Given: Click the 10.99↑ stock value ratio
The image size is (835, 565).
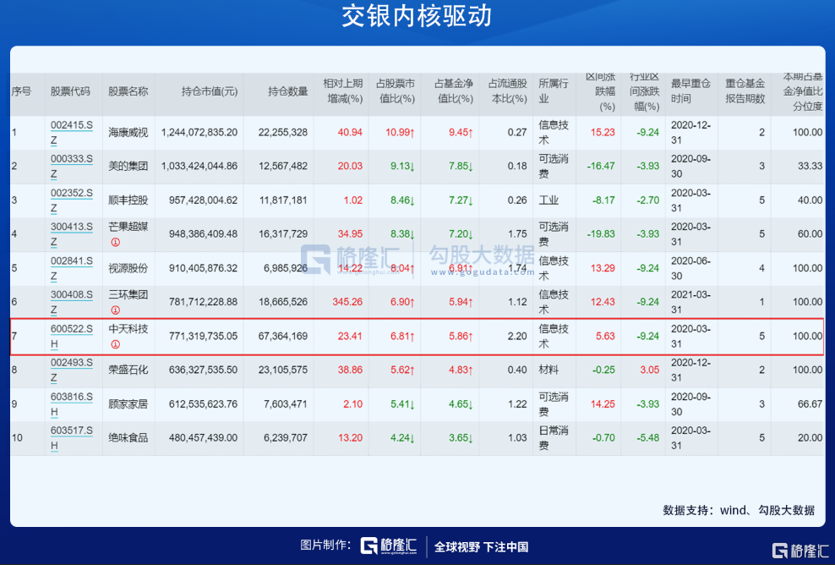Looking at the screenshot, I should (x=400, y=132).
